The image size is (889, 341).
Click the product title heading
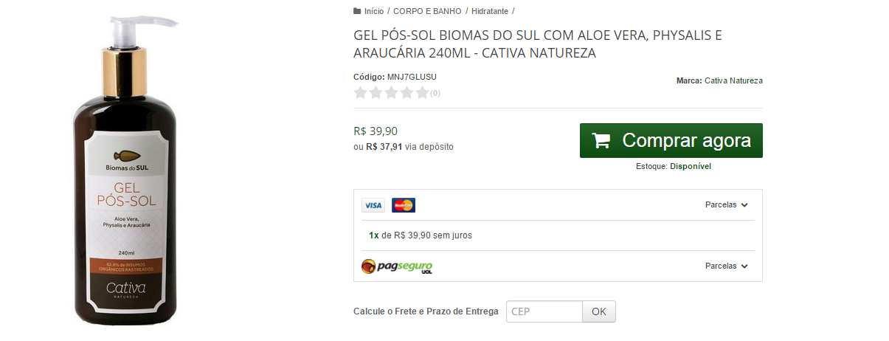click(537, 44)
